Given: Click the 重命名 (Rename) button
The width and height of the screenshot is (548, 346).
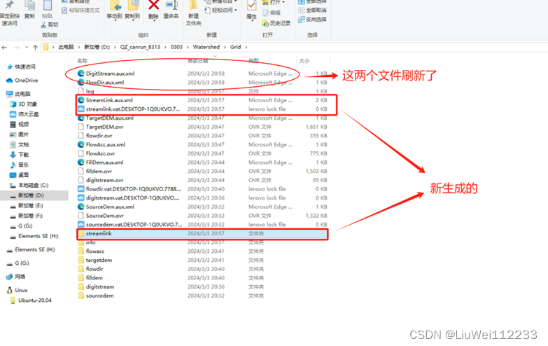Looking at the screenshot, I should click(171, 11).
